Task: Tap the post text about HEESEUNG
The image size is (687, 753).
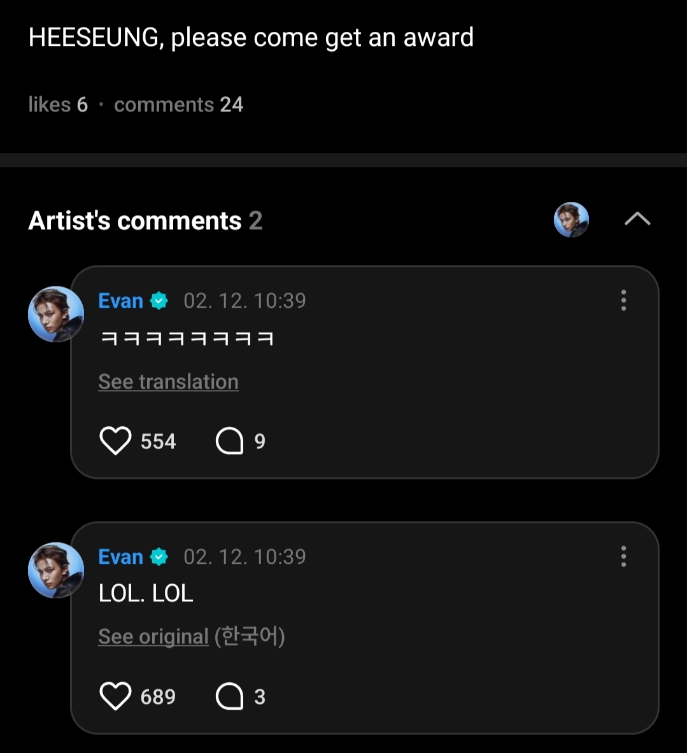Action: pos(251,38)
